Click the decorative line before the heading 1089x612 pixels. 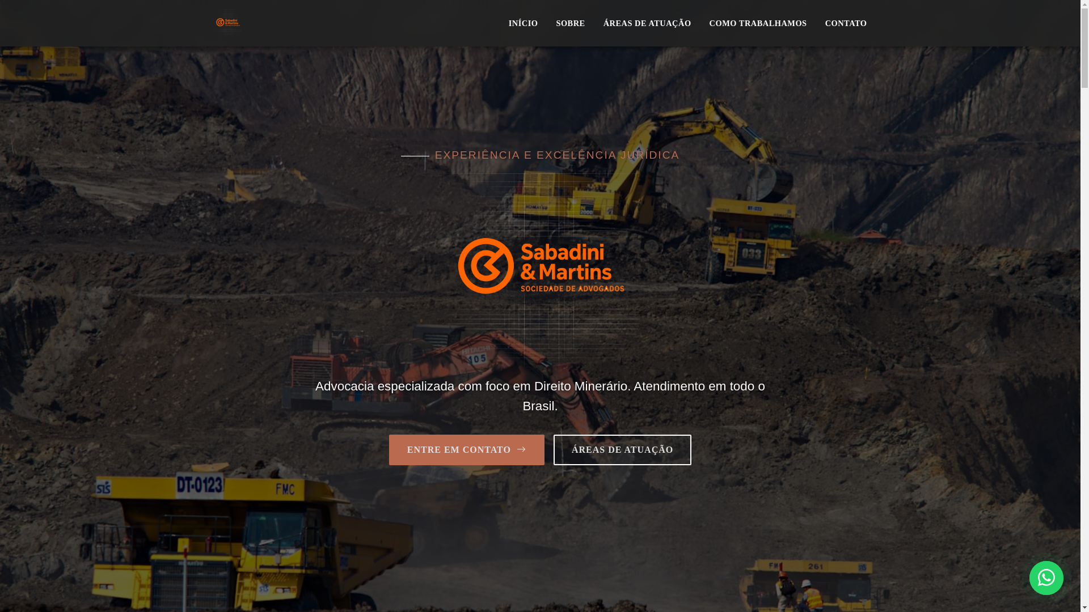[415, 156]
